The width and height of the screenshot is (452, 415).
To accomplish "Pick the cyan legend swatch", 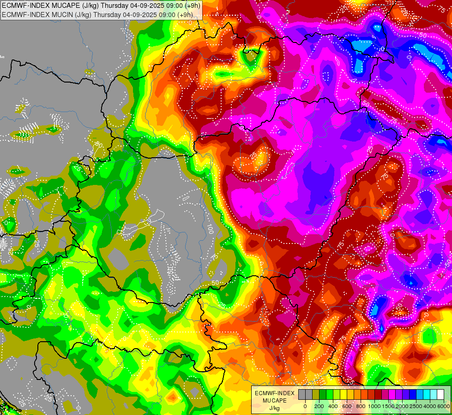I will coord(427,394).
